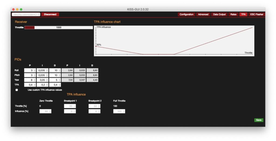Click the Throttle receiver bar

(58, 28)
